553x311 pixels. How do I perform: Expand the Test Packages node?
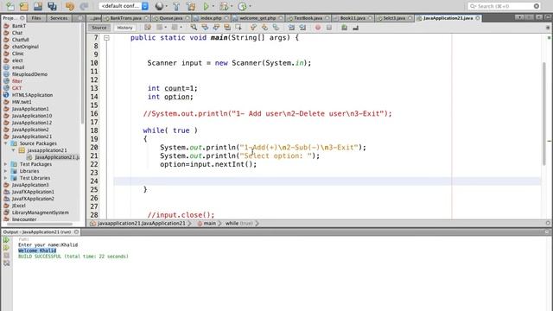coord(6,164)
